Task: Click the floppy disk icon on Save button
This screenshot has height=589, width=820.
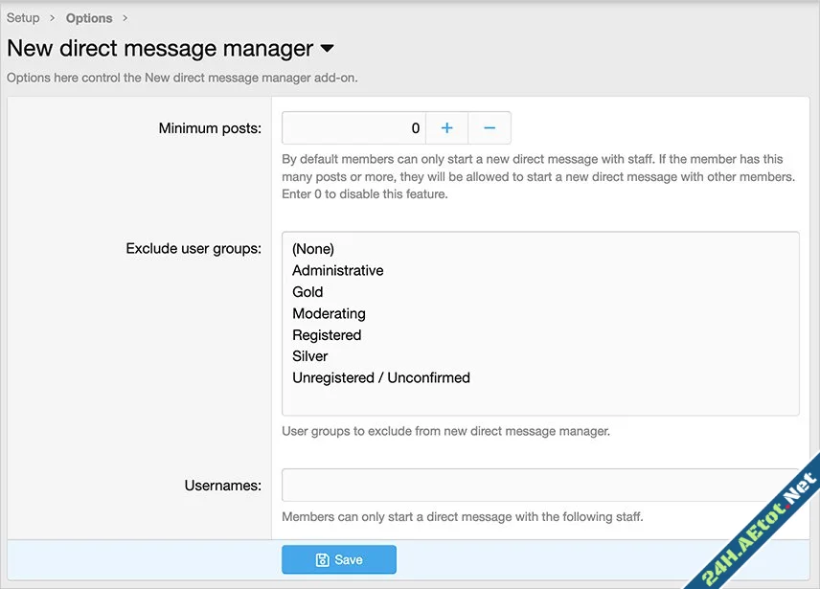Action: 324,559
